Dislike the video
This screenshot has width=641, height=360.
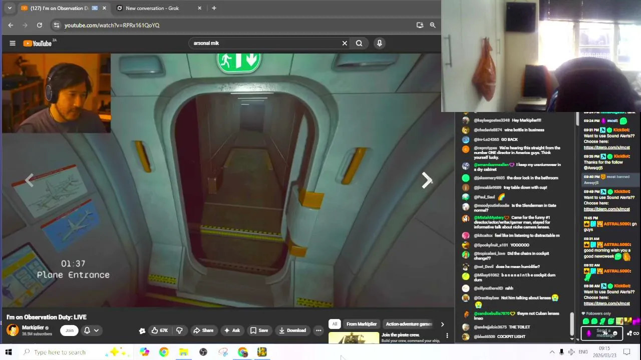click(179, 330)
